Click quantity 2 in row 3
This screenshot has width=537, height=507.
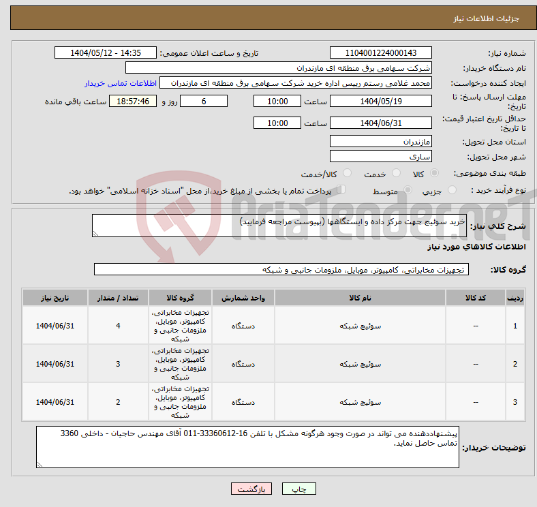[118, 402]
